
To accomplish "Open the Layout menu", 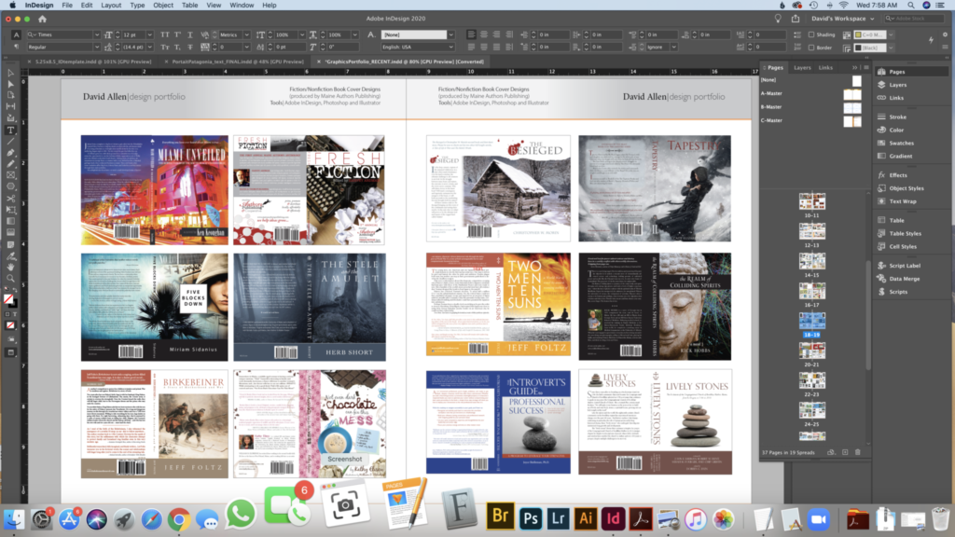I will click(x=111, y=5).
